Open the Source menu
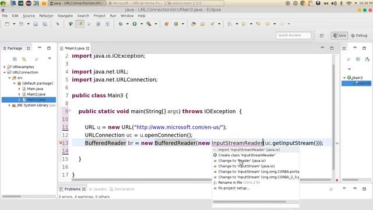 tap(29, 16)
